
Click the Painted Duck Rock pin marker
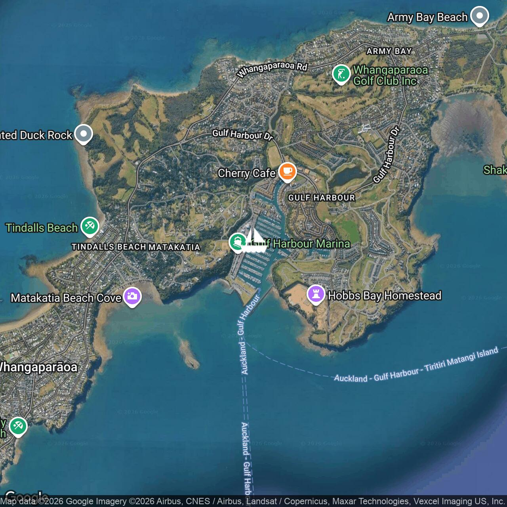tap(83, 134)
